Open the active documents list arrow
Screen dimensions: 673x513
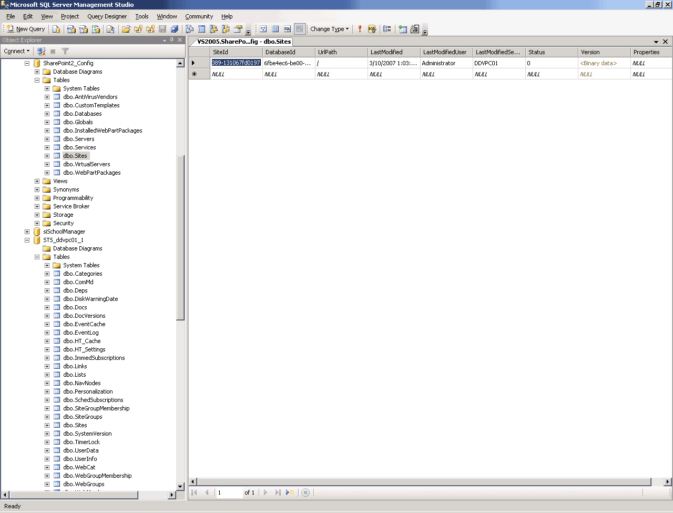pos(656,42)
